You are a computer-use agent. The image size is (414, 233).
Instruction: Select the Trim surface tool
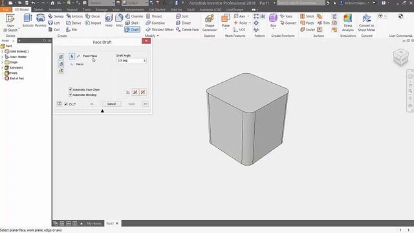pos(323,23)
